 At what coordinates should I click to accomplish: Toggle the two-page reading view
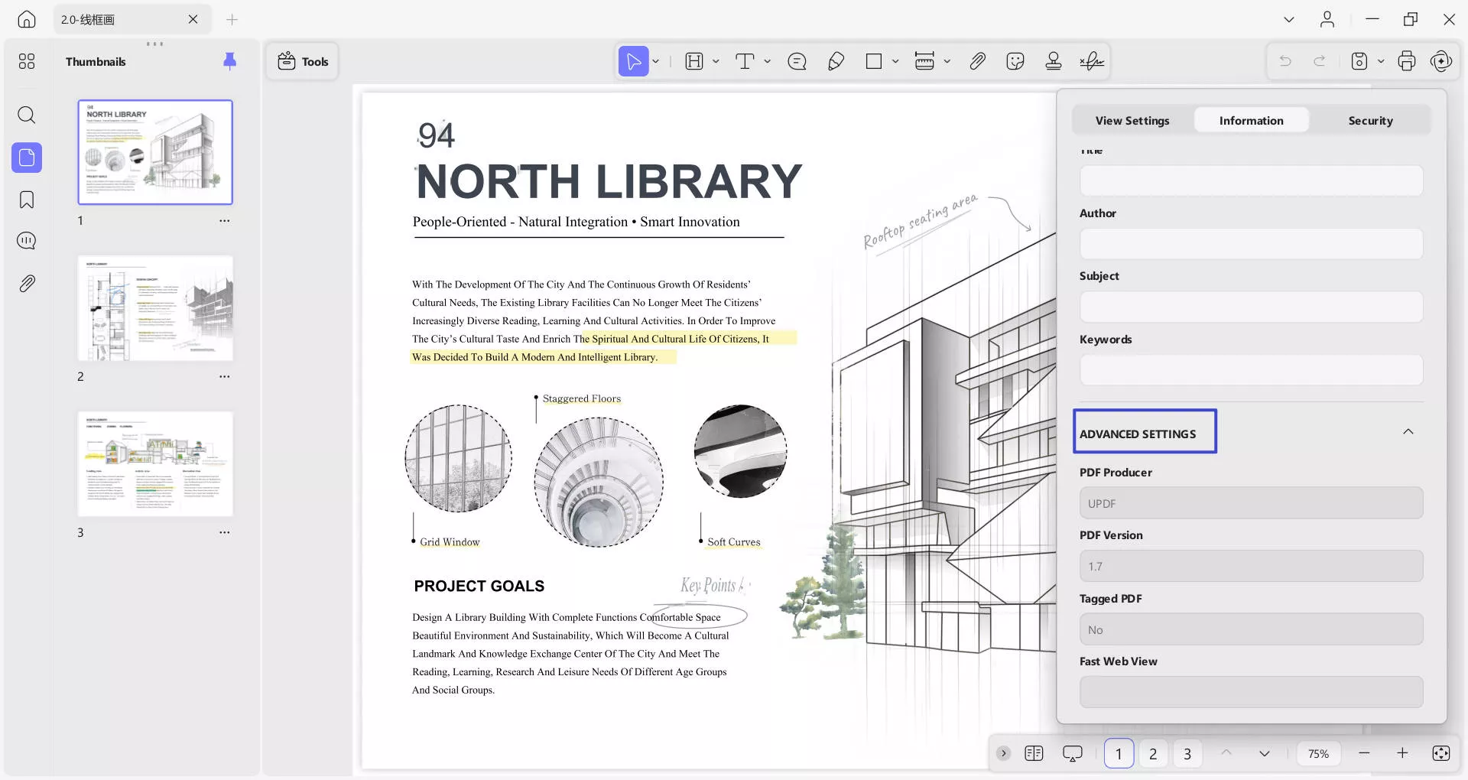[x=1034, y=753]
